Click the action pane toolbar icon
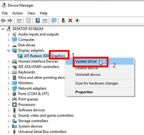The width and height of the screenshot is (144, 135). (45, 21)
